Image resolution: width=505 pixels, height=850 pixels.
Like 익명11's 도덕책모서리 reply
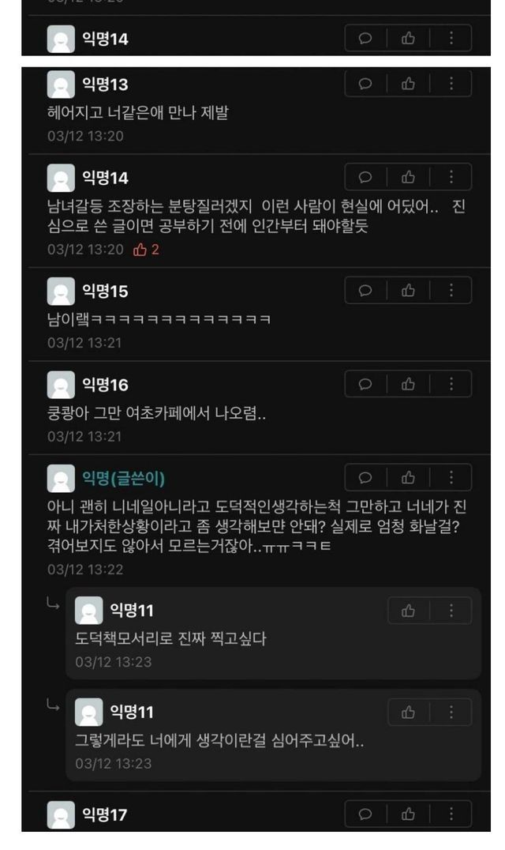[408, 611]
